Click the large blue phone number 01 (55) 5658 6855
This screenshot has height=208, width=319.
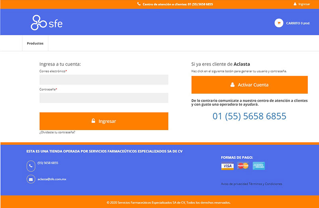[x=250, y=116]
